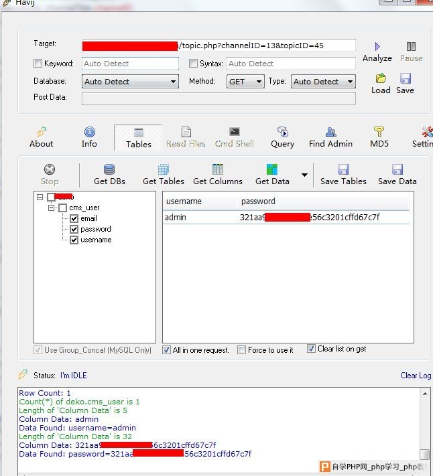433x476 pixels.
Task: Open the Settings wrench icon
Action: pos(427,133)
